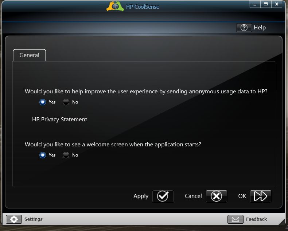The image size is (288, 231).
Task: Click the Help question mark icon
Action: [x=244, y=28]
